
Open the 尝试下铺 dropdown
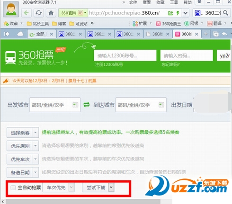[x=98, y=187]
